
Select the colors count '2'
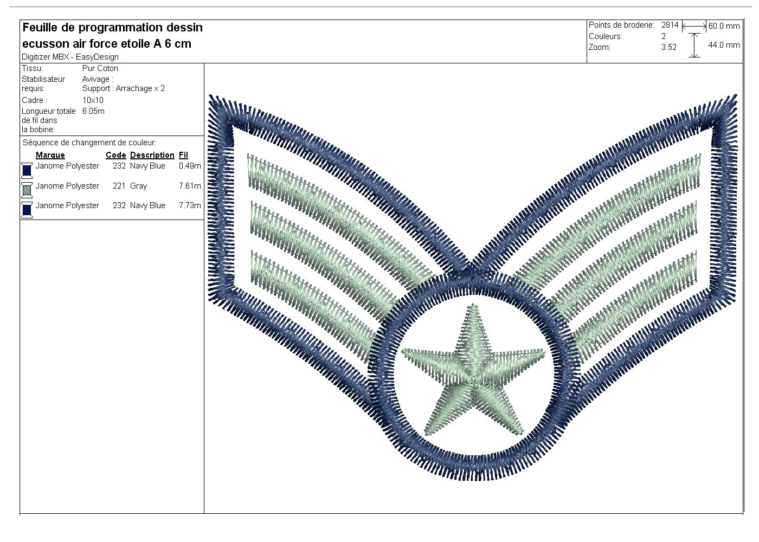pyautogui.click(x=664, y=36)
